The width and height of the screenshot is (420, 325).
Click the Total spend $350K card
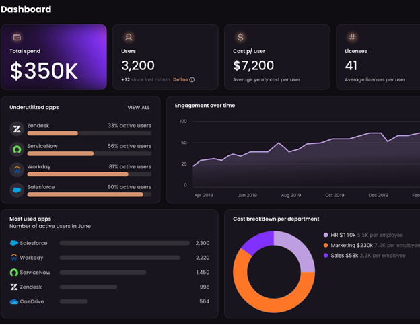click(54, 57)
